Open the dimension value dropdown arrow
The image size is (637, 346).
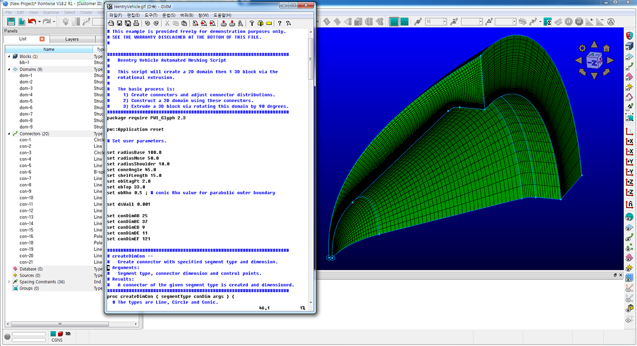tap(445, 22)
